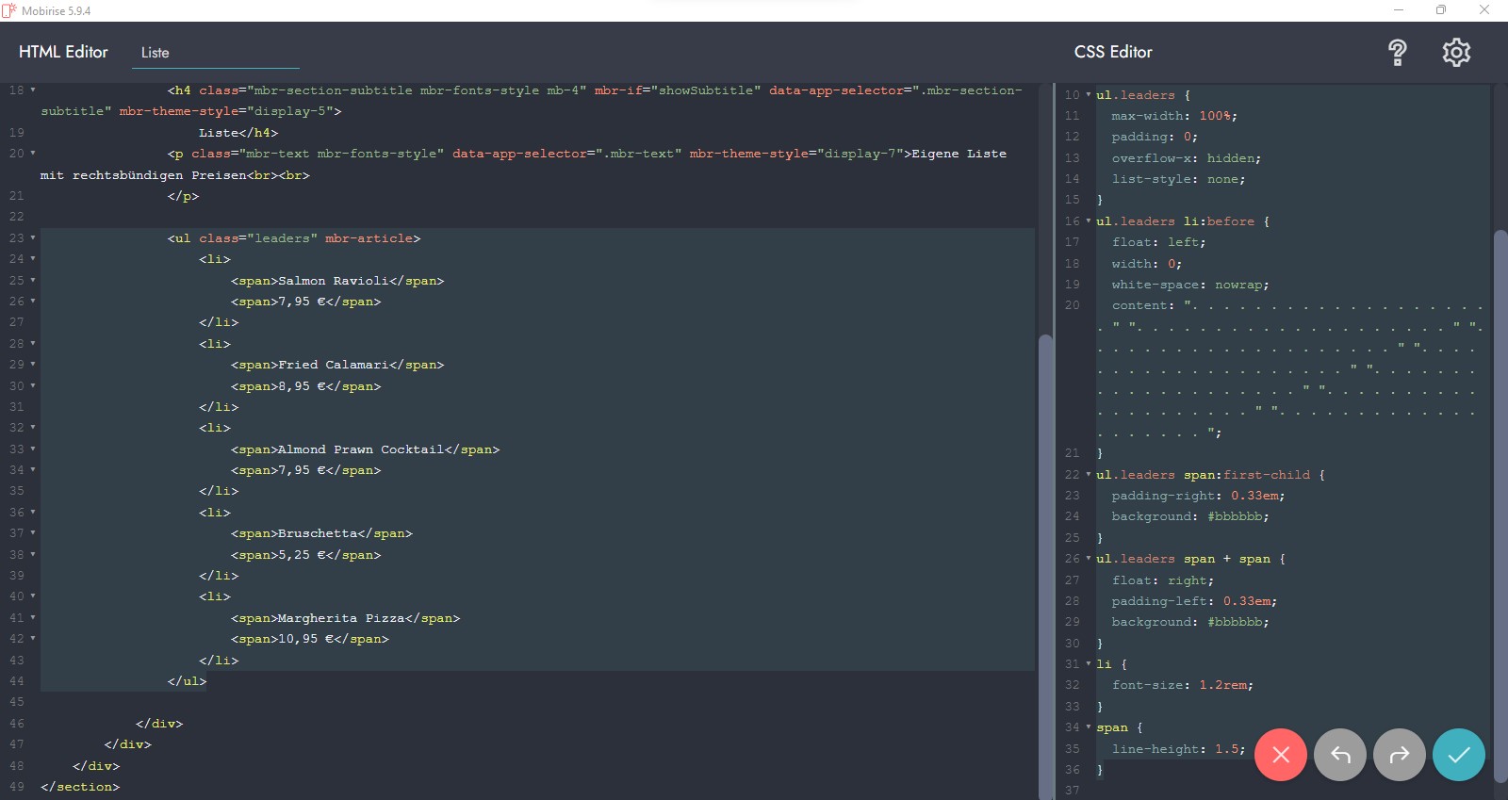1508x800 pixels.
Task: Click the redo arrow button
Action: (1400, 755)
